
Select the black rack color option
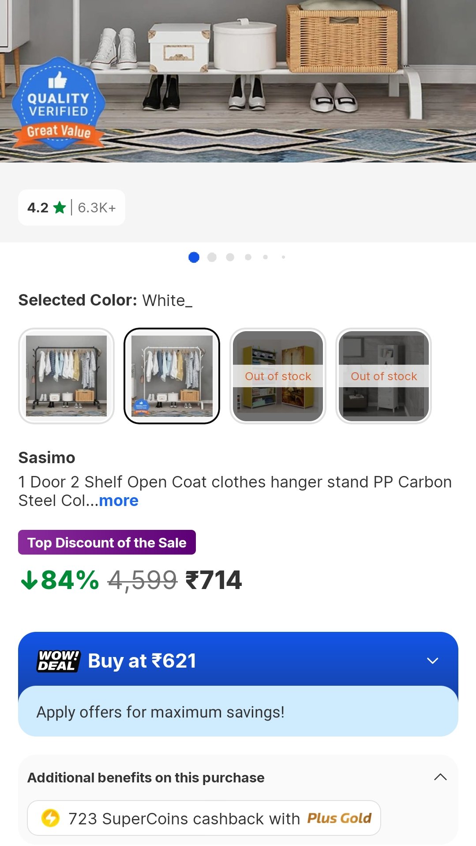66,376
